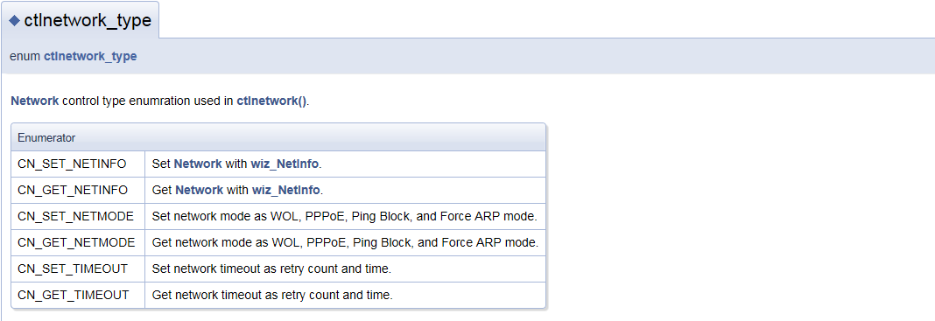Open Network link in CN_SET_NETINFO row
Viewport: 935px width, 321px height.
pos(198,164)
